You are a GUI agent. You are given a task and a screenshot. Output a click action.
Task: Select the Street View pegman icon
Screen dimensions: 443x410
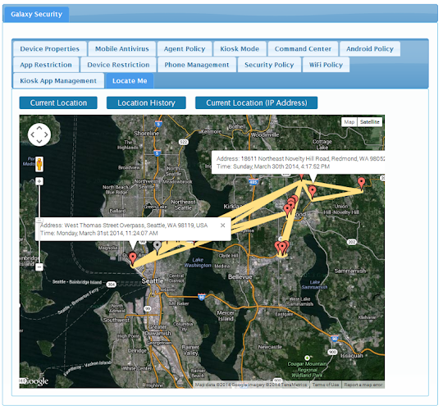39,164
